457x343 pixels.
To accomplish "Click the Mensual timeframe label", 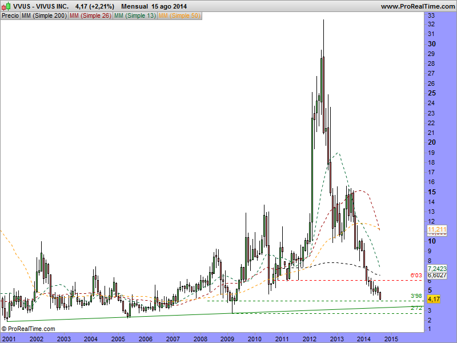I will 134,6.
